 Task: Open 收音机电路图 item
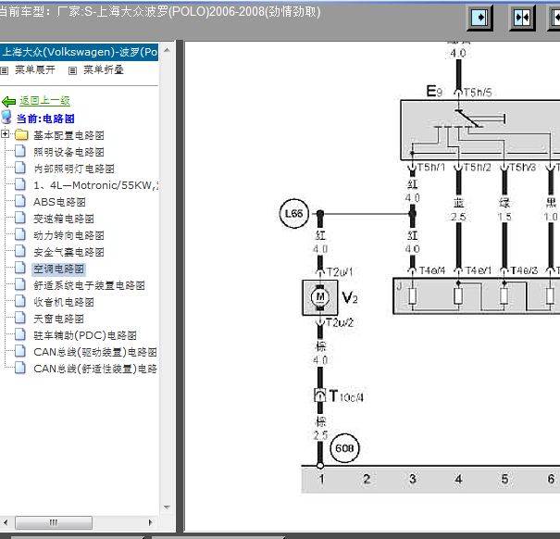(64, 303)
